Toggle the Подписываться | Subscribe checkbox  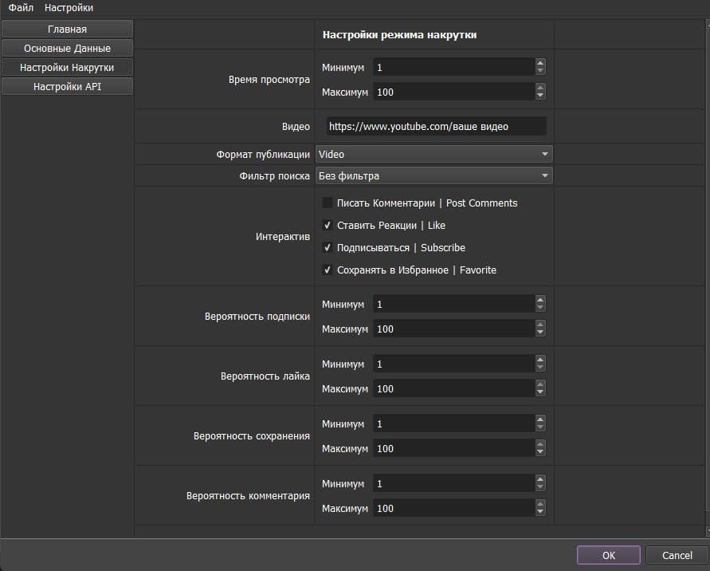click(328, 248)
